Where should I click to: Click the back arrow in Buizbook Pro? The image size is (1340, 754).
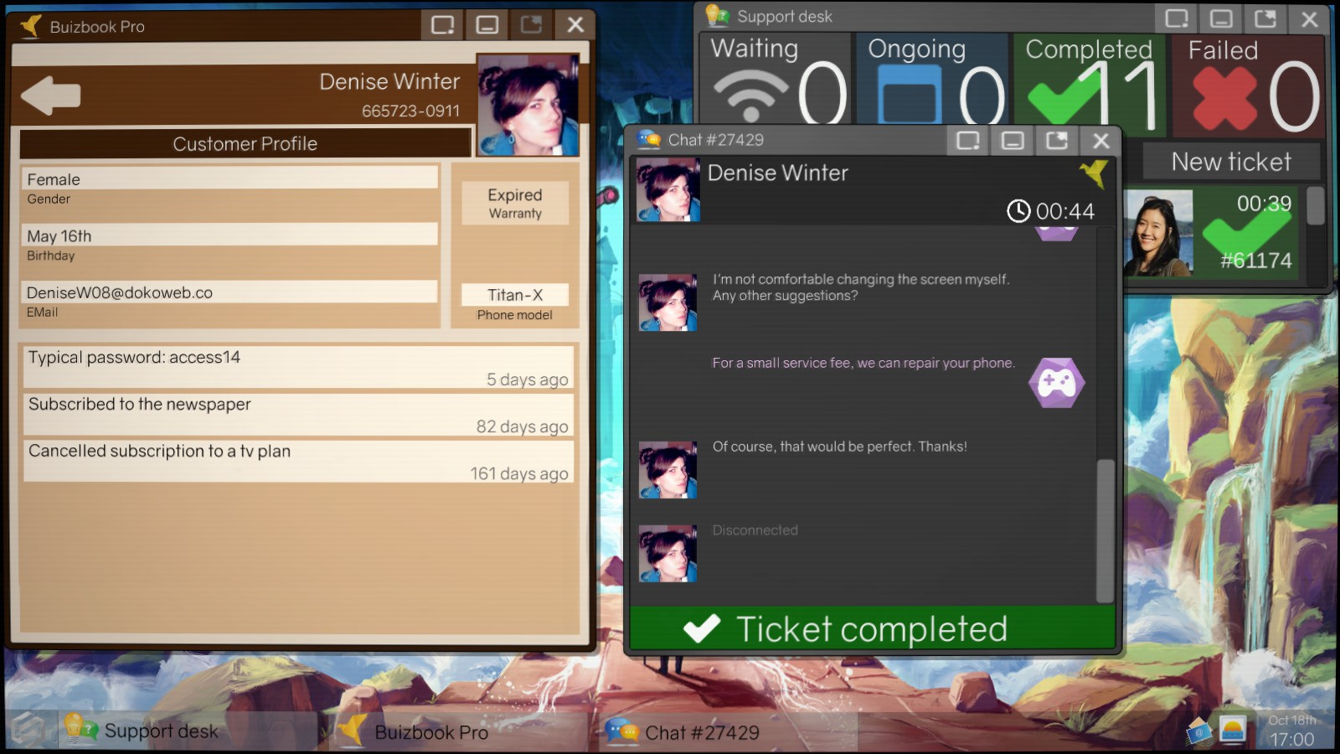click(50, 96)
